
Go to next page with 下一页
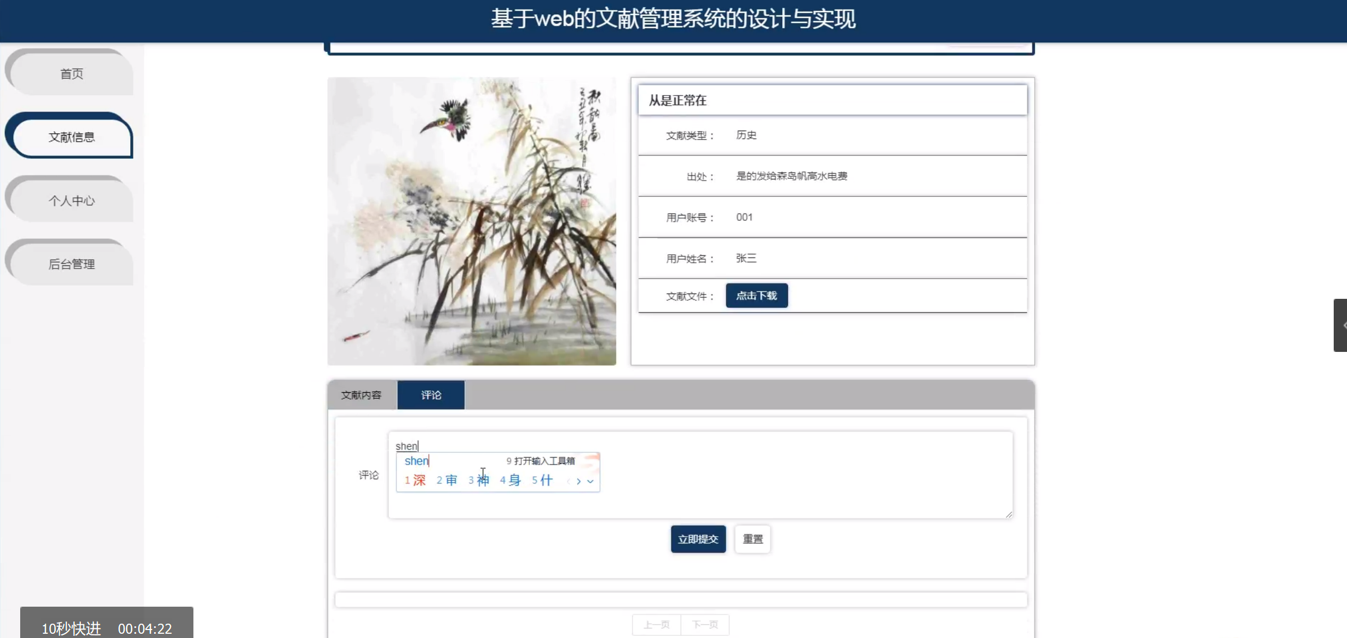pyautogui.click(x=705, y=625)
